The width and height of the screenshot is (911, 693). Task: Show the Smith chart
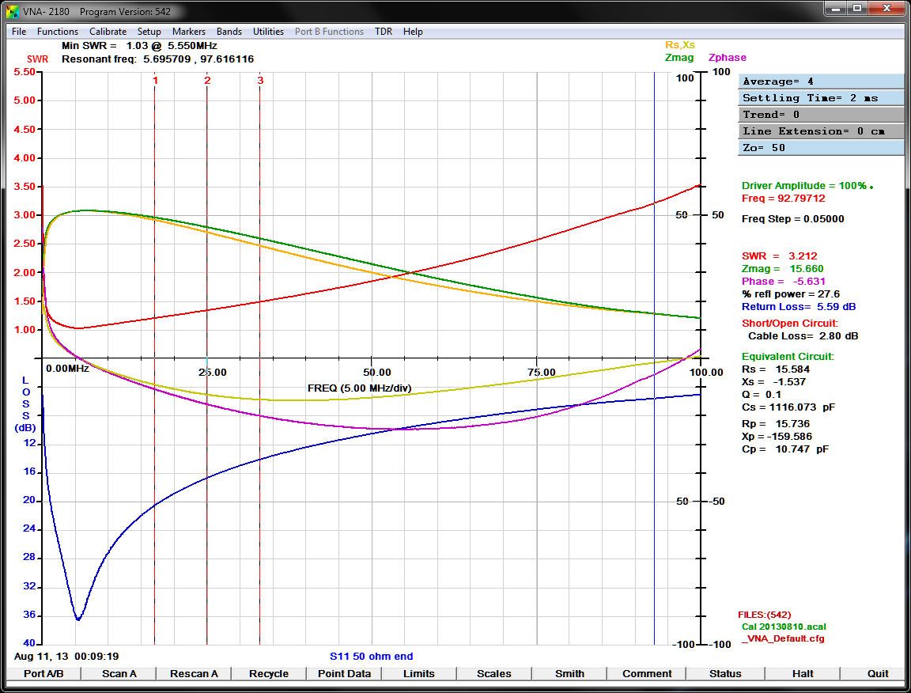tap(569, 674)
